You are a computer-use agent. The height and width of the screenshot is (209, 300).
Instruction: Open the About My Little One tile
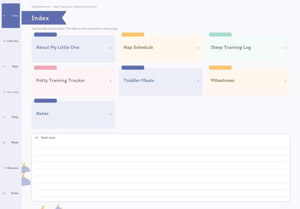coord(73,49)
